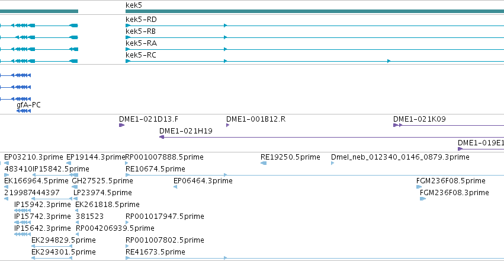The image size is (504, 261).
Task: Click the FGM236F08.5prime label
Action: pyautogui.click(x=451, y=181)
